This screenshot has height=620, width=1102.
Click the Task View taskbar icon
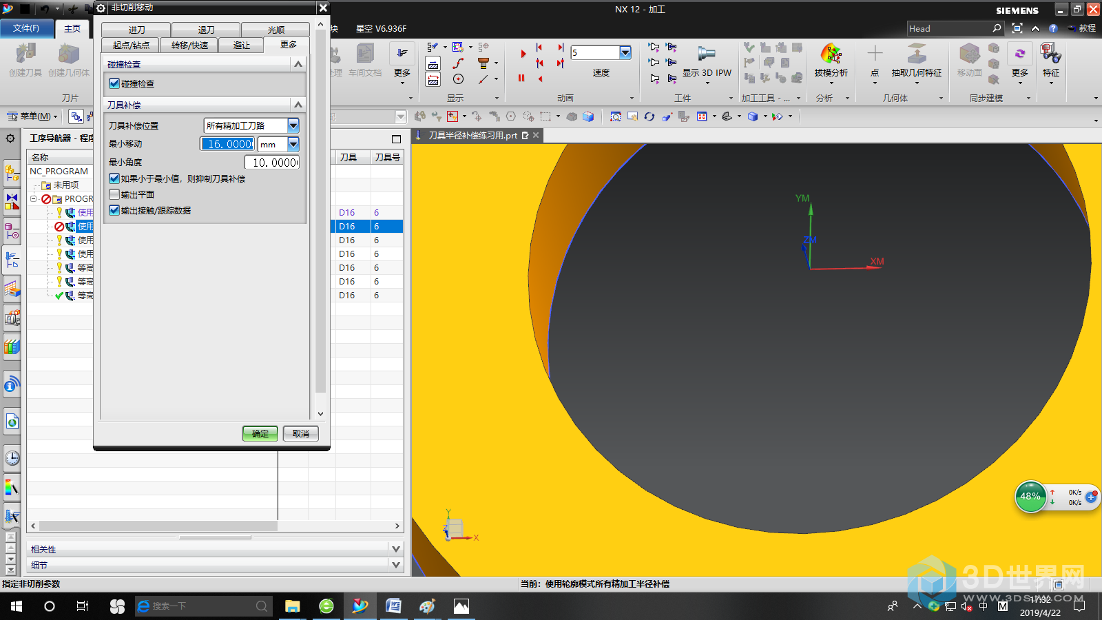[x=83, y=606]
